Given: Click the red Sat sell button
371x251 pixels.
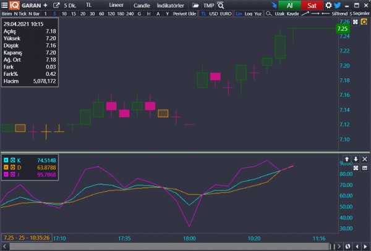Looking at the screenshot, I should point(311,5).
